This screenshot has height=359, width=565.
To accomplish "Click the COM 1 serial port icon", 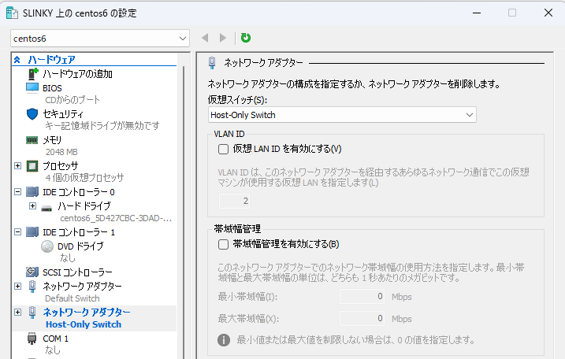I will 32,339.
